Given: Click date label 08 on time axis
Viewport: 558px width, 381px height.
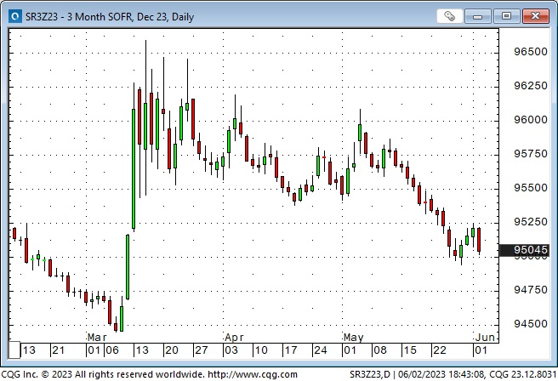Looking at the screenshot, I should [x=380, y=350].
